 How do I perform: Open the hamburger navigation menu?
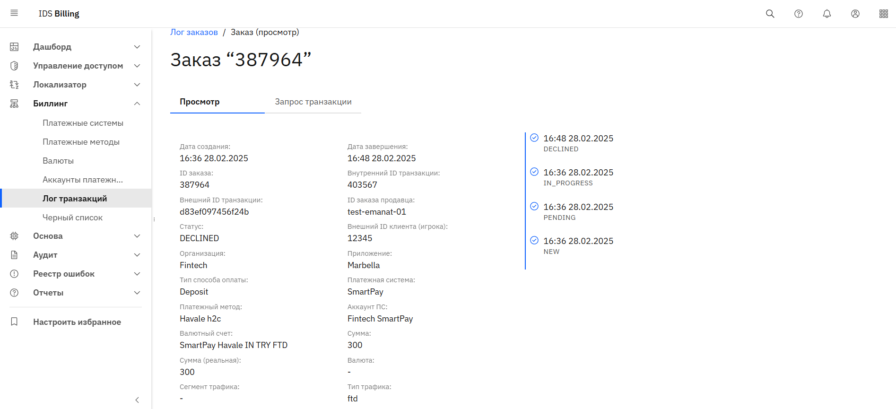14,13
